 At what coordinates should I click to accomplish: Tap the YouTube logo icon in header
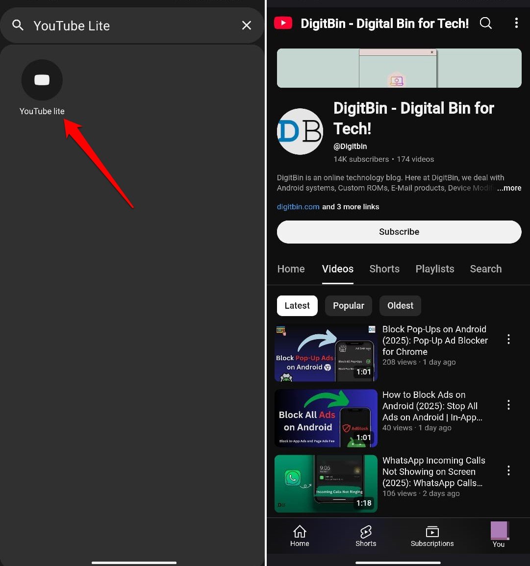283,24
